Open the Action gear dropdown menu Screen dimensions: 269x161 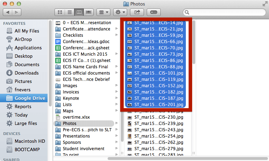coord(120,12)
